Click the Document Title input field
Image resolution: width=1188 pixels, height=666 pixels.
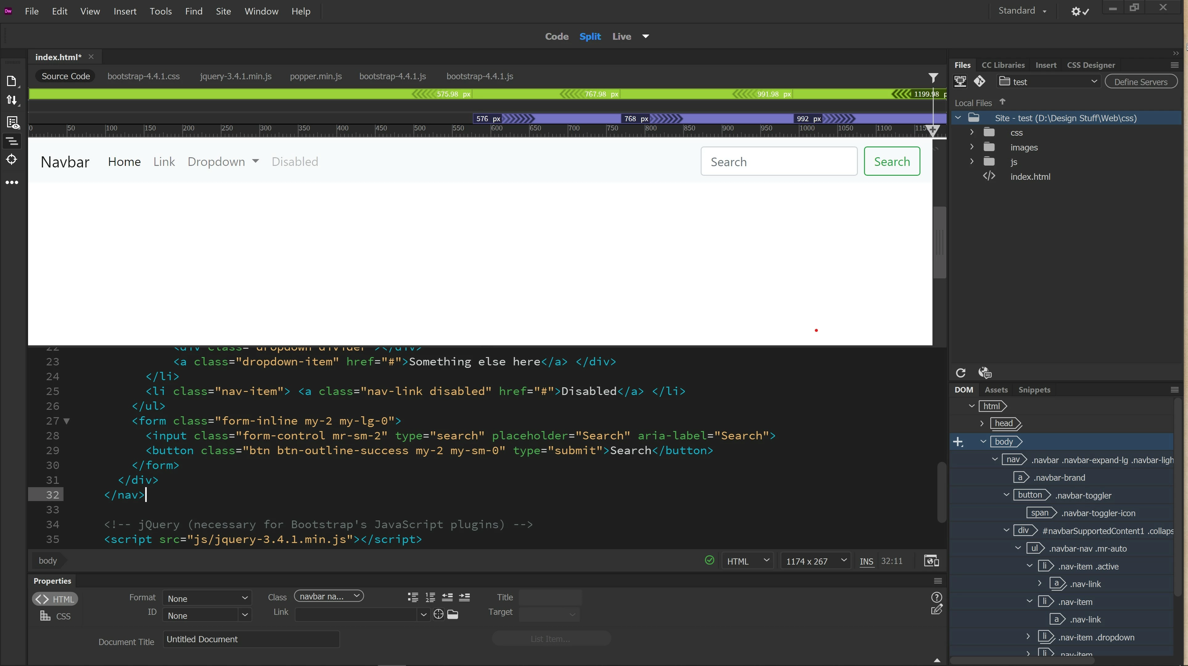click(251, 639)
